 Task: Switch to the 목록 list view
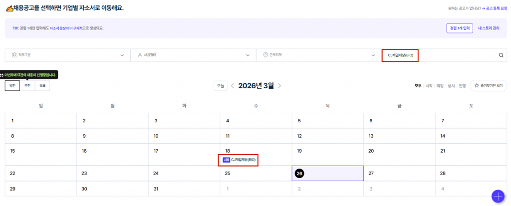pyautogui.click(x=42, y=86)
